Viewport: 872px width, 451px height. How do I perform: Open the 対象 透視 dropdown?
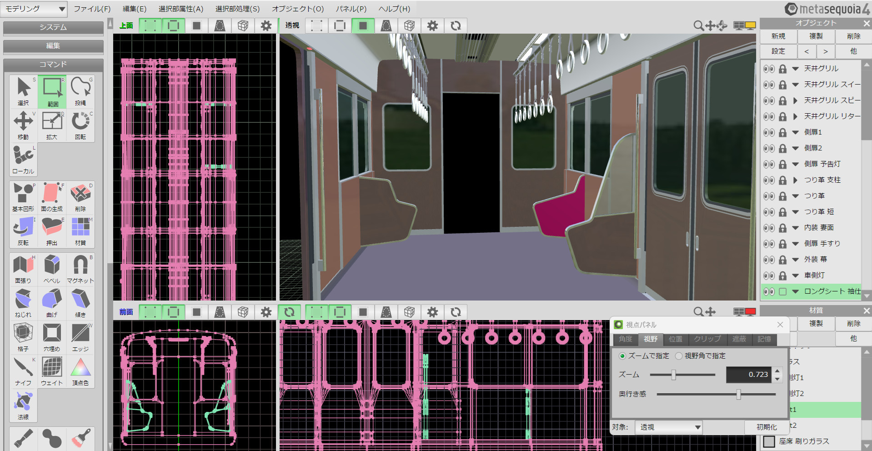[668, 427]
